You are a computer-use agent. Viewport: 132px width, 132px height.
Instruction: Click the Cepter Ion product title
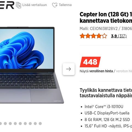(106, 18)
